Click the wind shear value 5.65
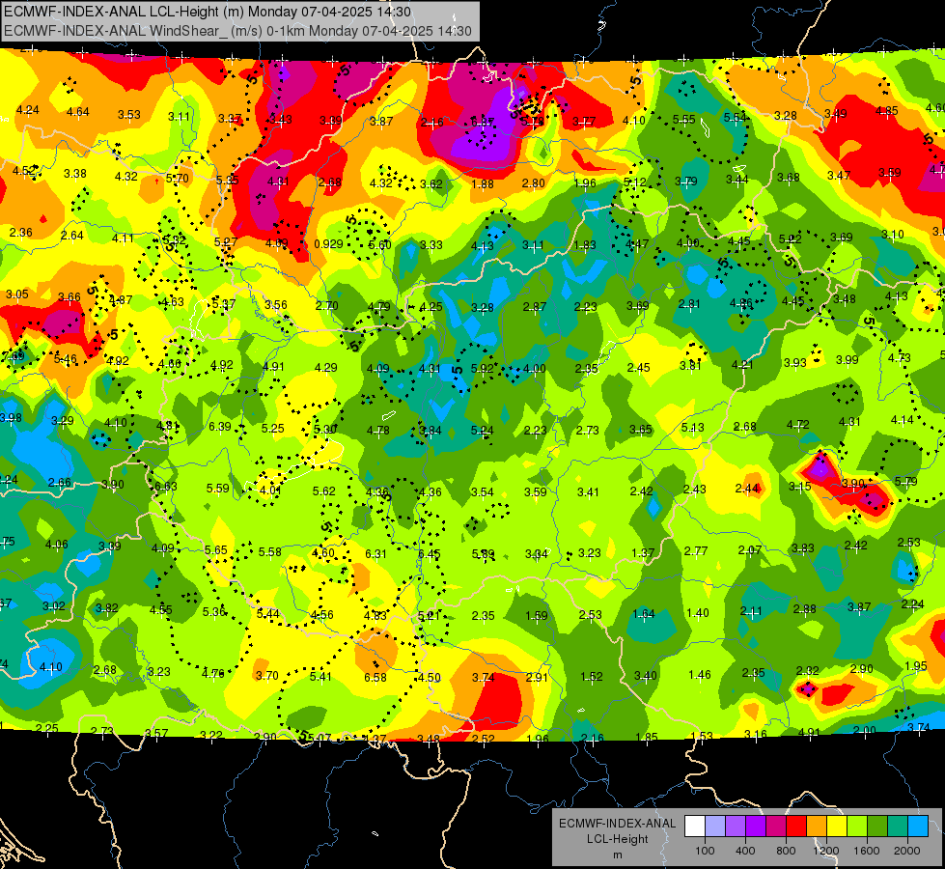The image size is (945, 869). (216, 550)
